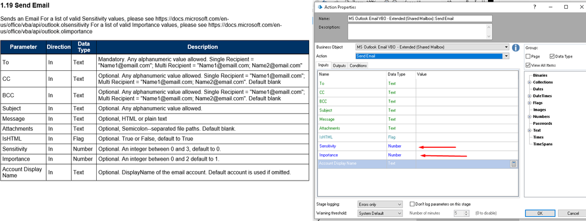
Task: Click the Account Display Name row in inputs
Action: point(418,164)
